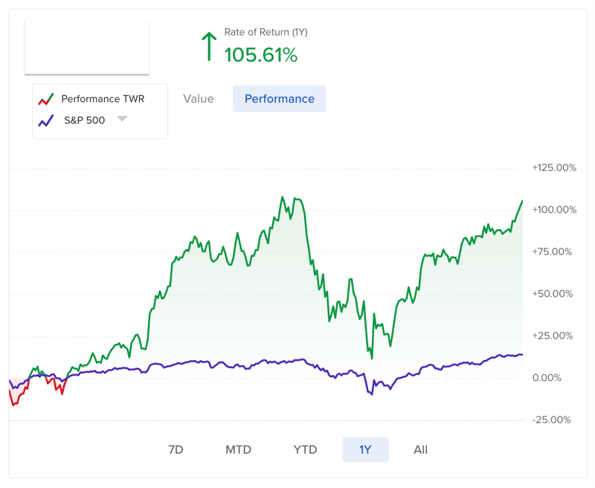Viewport: 595px width, 488px height.
Task: Click the green up arrow beside rate of return
Action: pyautogui.click(x=209, y=46)
